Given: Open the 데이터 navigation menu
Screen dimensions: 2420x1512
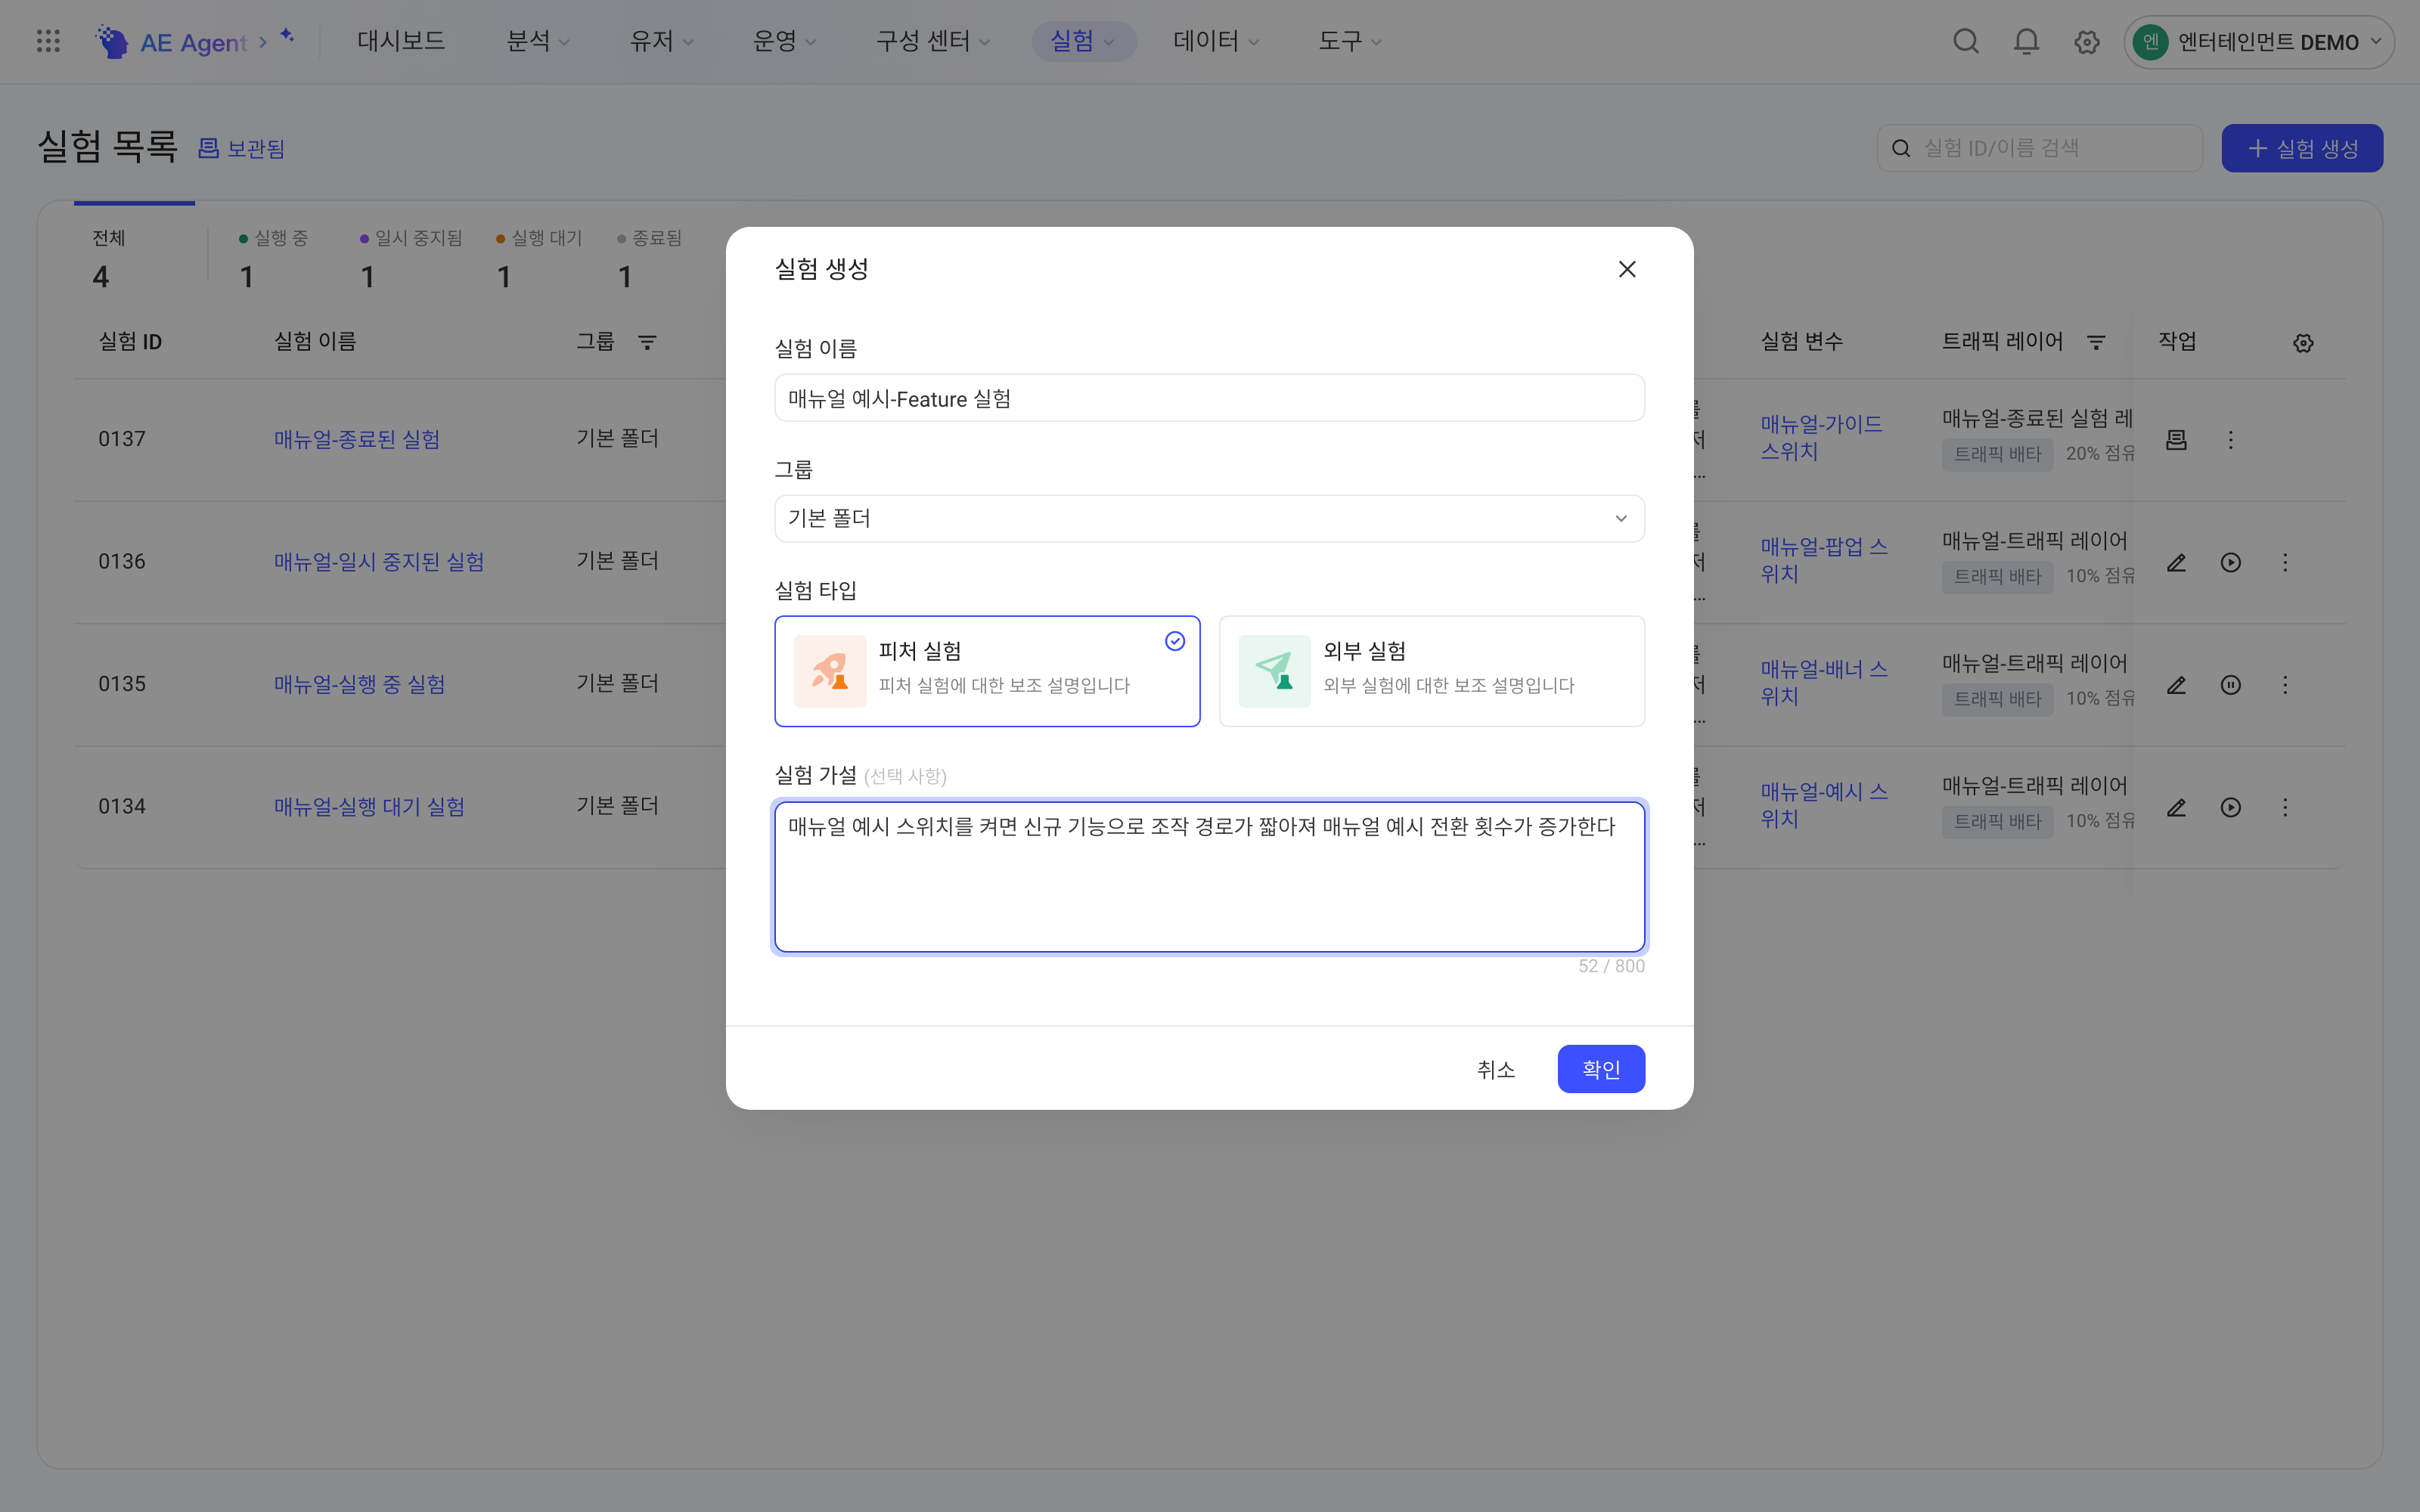Looking at the screenshot, I should (1216, 41).
